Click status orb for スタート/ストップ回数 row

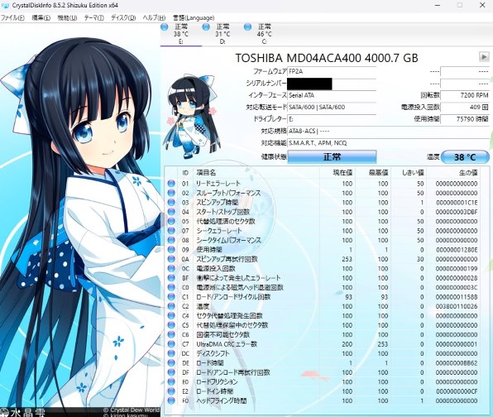pos(171,212)
